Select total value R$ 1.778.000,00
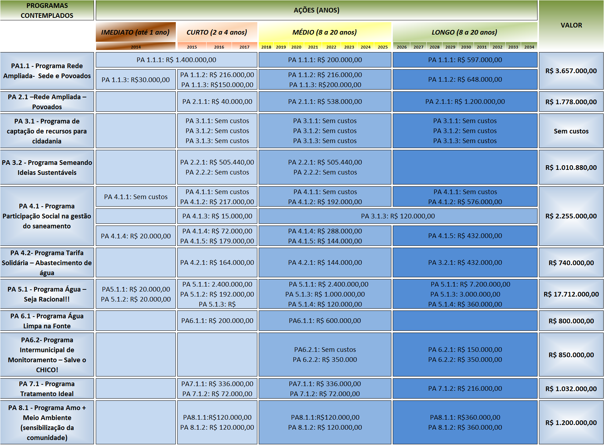Viewport: 604px width, 445px height. click(x=571, y=102)
